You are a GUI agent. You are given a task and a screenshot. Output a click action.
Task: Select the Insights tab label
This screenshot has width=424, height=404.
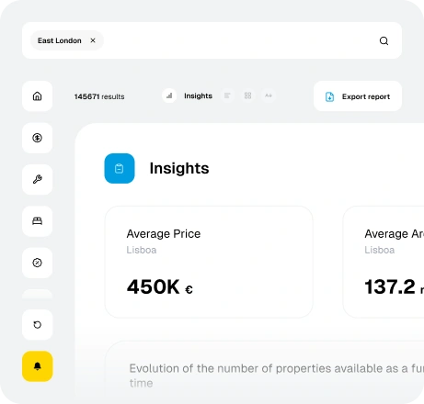coord(198,95)
